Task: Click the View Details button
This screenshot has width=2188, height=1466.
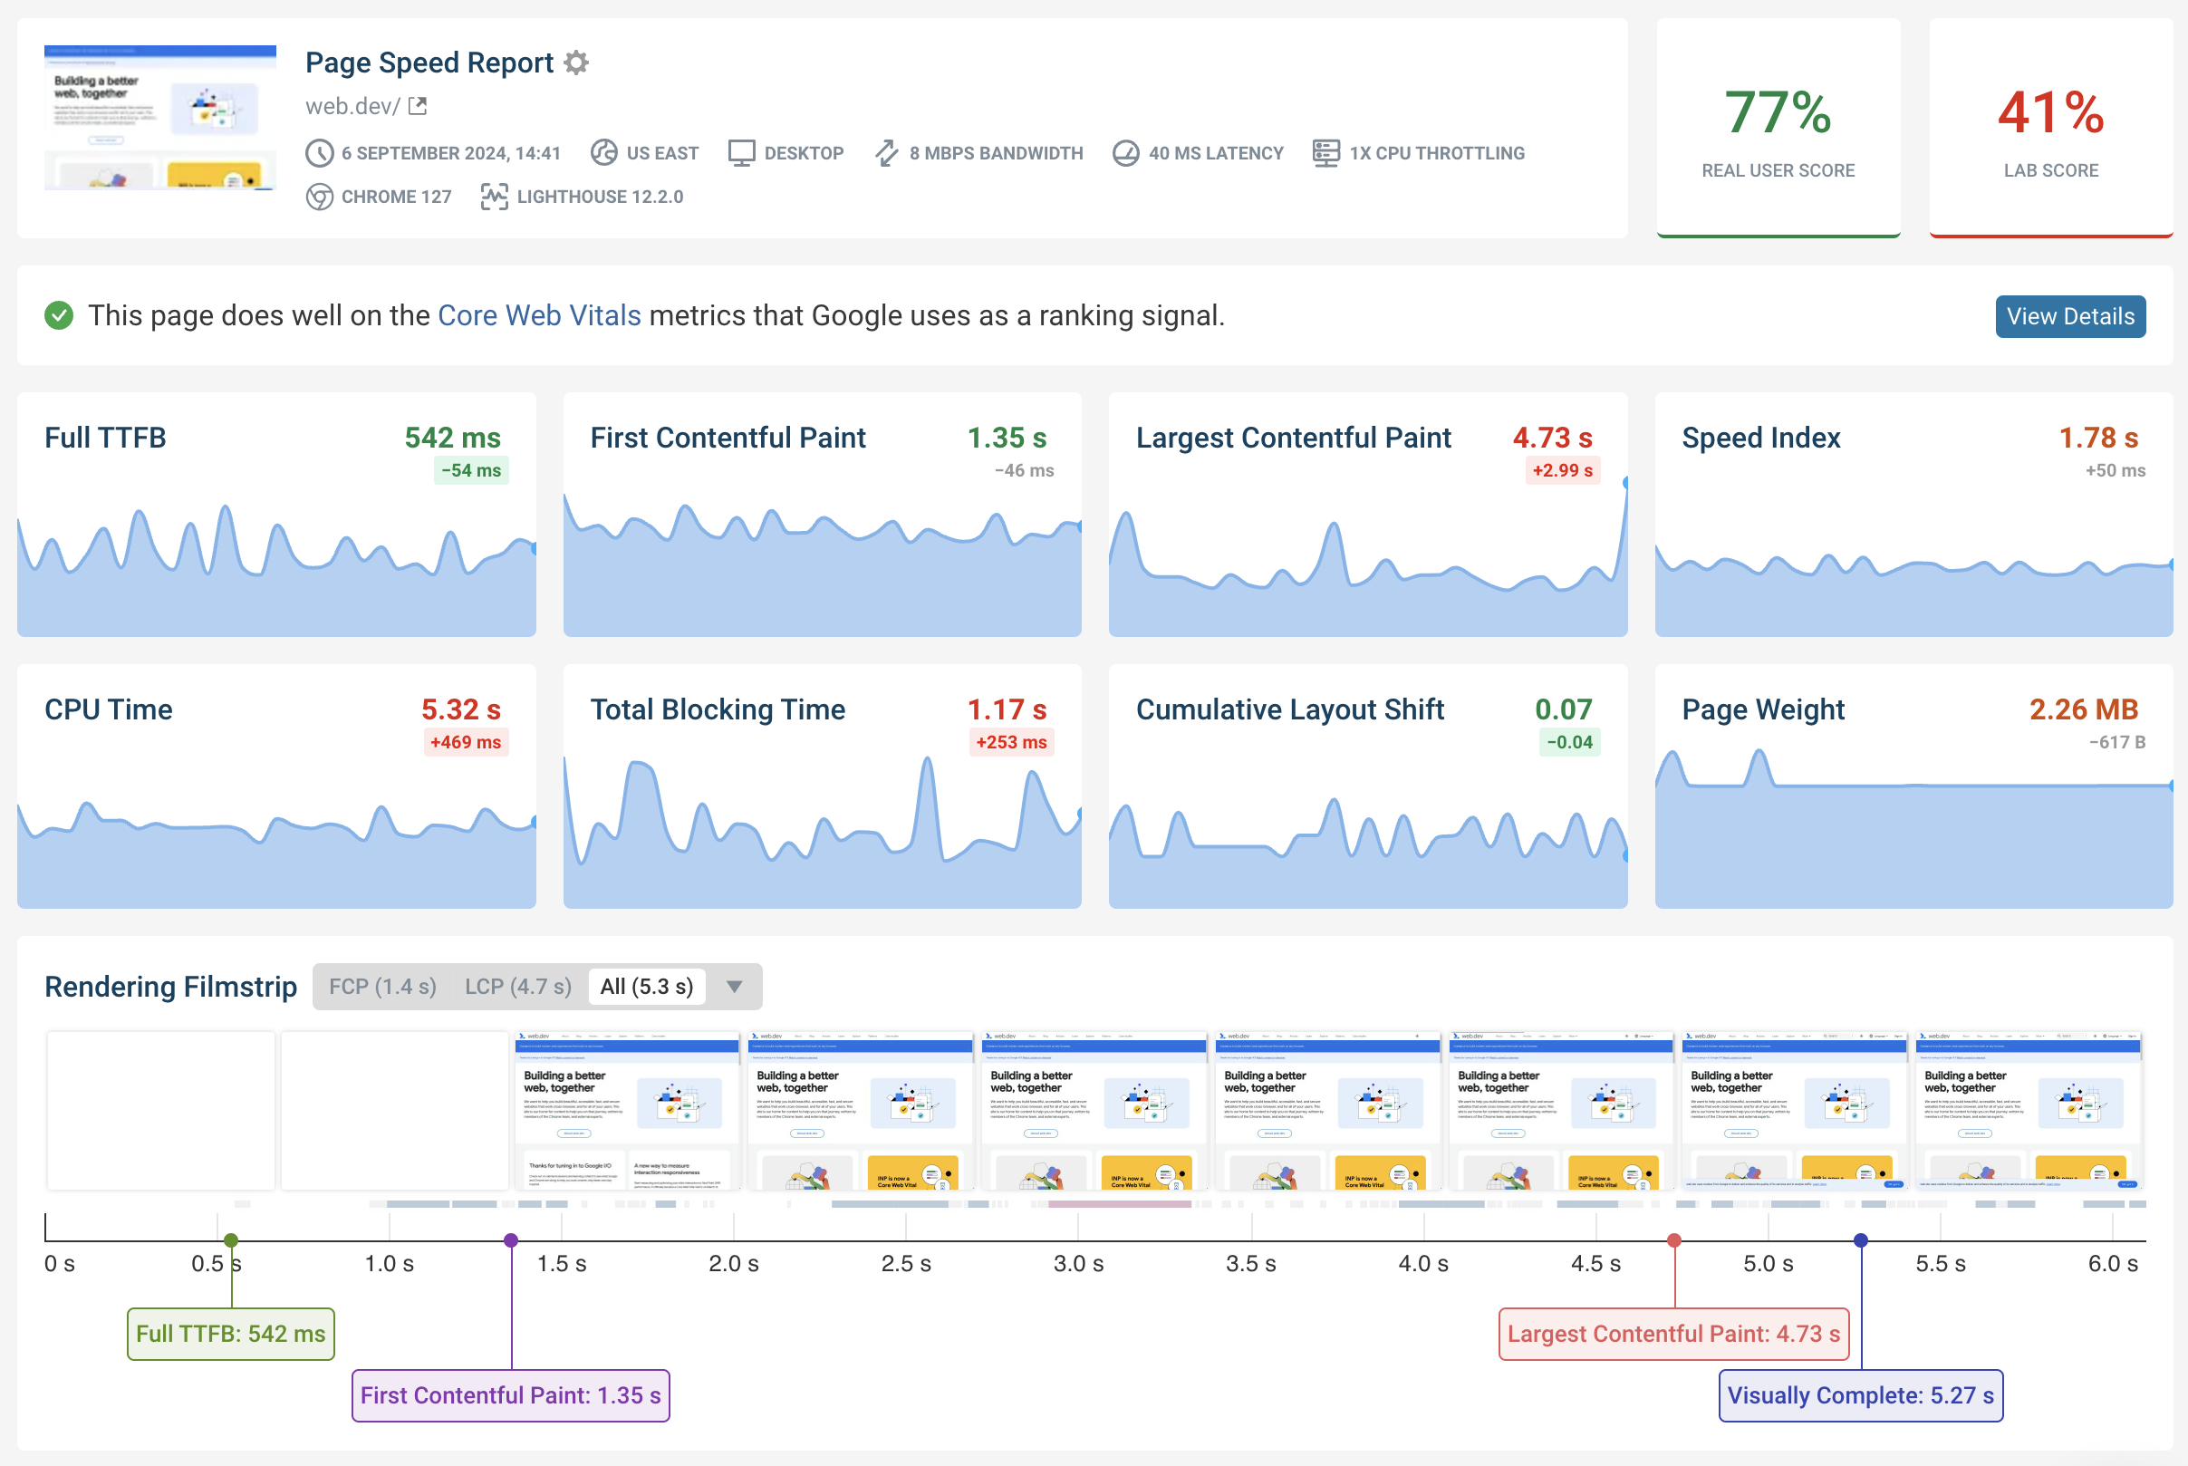Action: [x=2070, y=316]
